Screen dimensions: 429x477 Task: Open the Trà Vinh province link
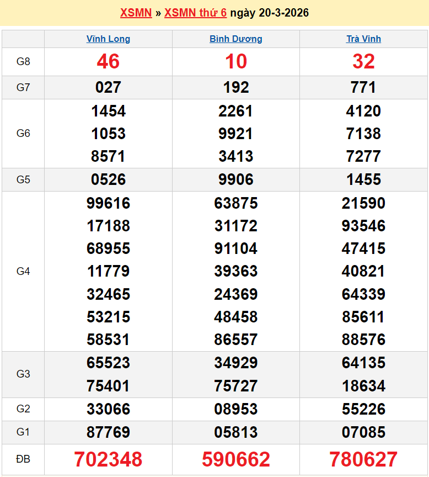[363, 39]
